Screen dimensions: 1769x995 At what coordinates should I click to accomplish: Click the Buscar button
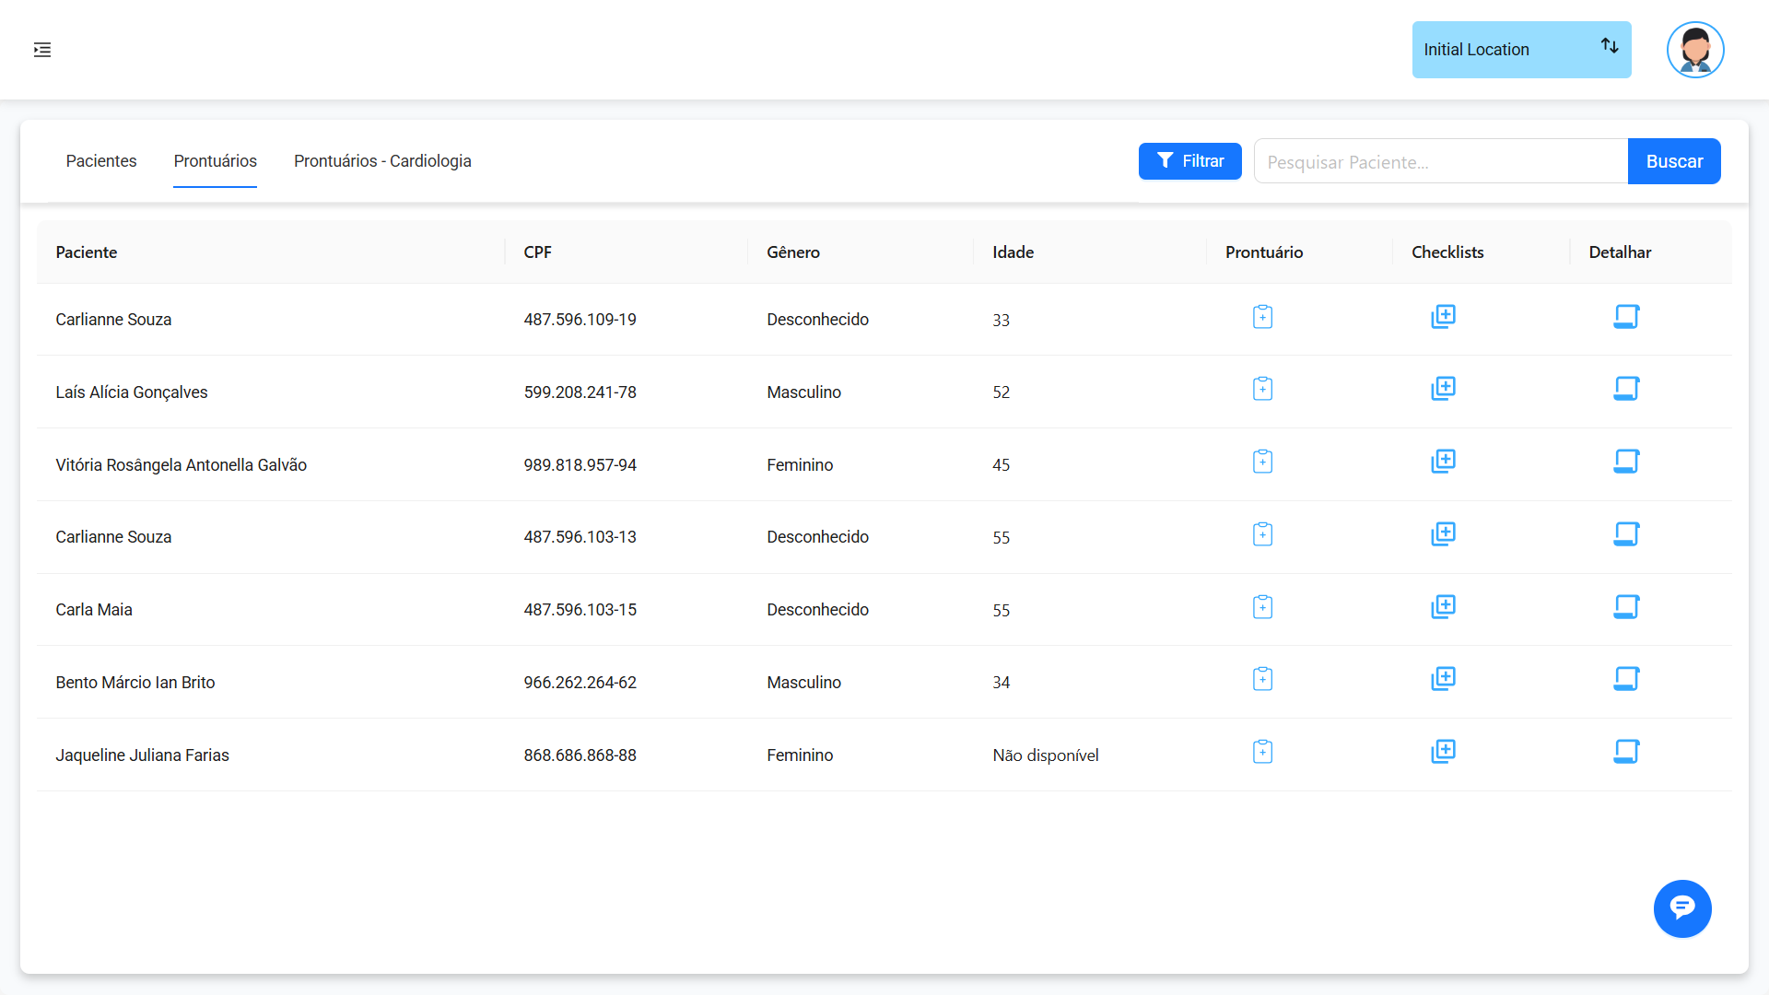[1673, 161]
